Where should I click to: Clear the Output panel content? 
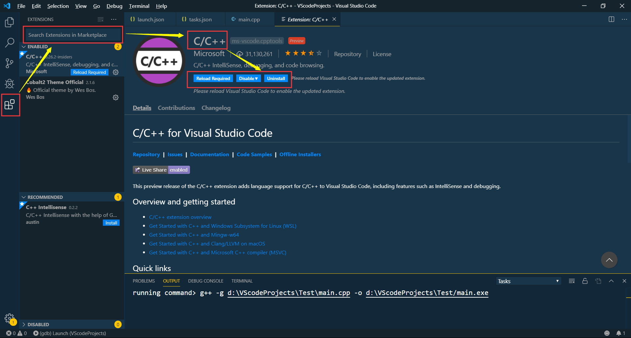click(572, 281)
